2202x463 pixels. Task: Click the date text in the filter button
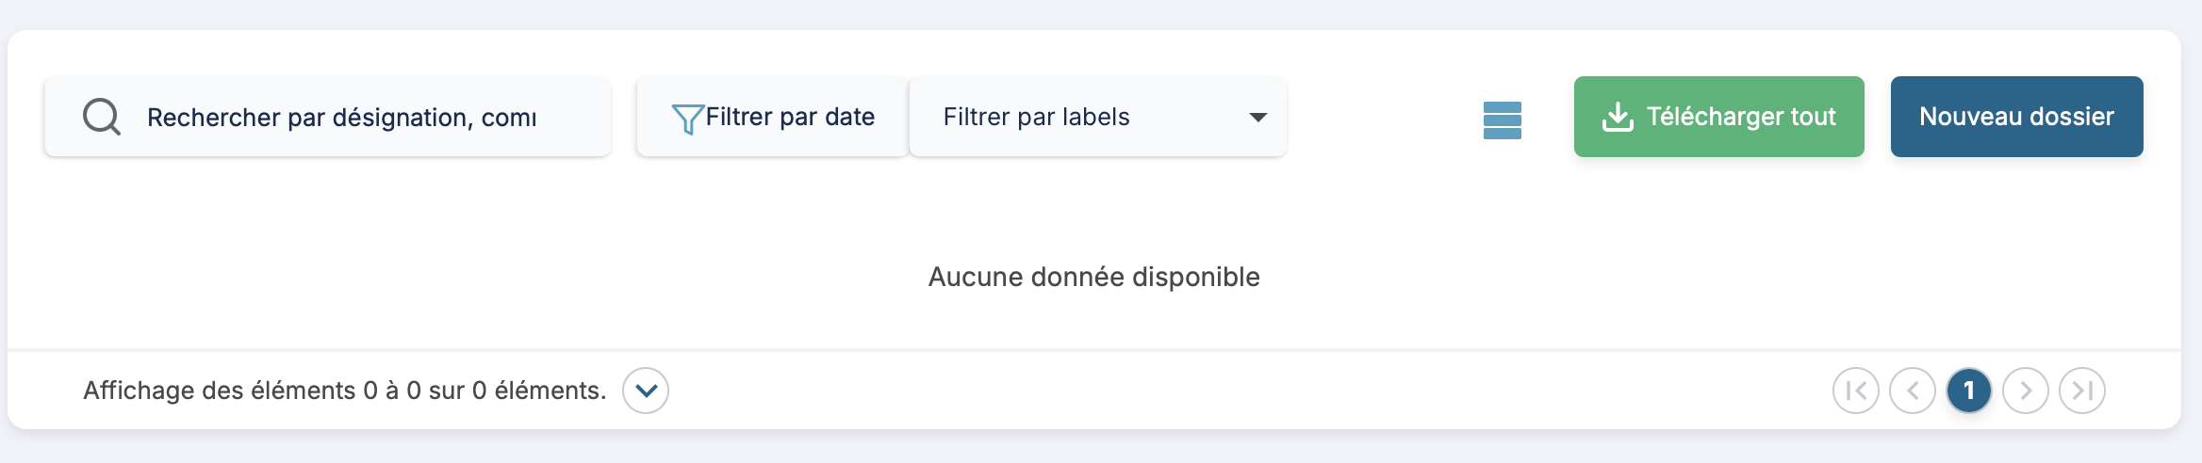(x=849, y=117)
